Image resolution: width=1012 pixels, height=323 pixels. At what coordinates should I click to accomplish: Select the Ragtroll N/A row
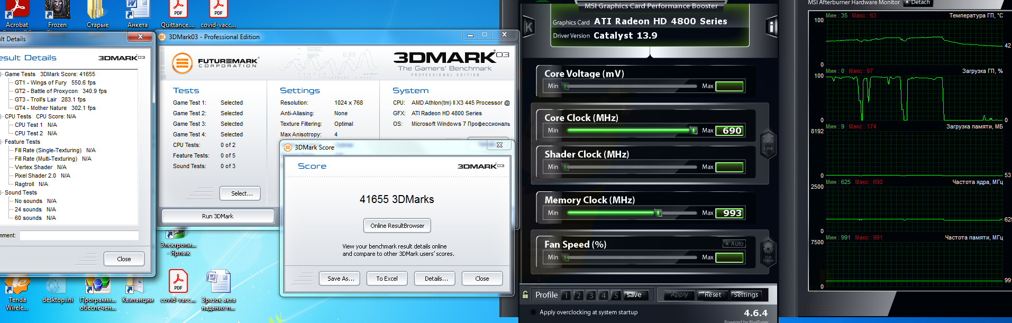(31, 184)
